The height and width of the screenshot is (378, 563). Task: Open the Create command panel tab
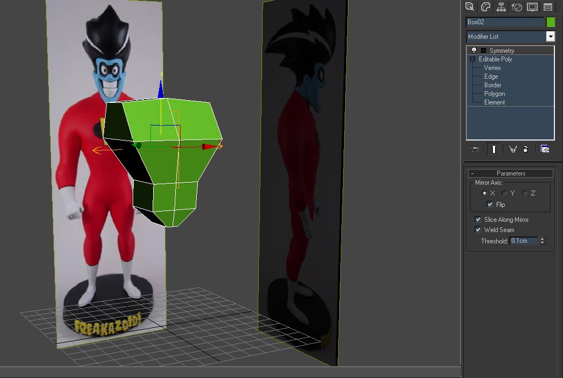coord(470,7)
